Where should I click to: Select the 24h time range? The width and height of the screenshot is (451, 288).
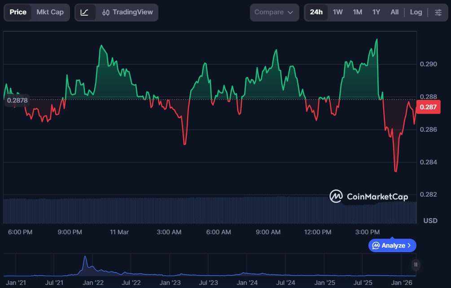point(316,13)
